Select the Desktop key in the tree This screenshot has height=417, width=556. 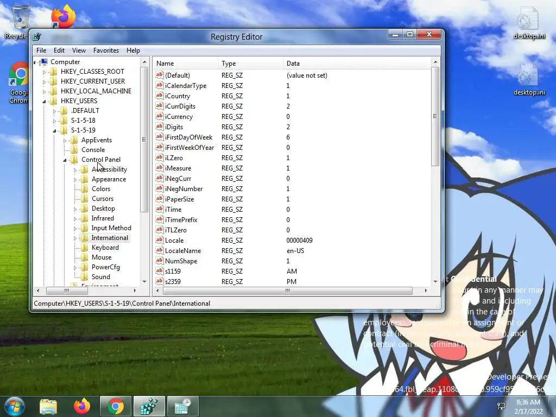point(103,208)
